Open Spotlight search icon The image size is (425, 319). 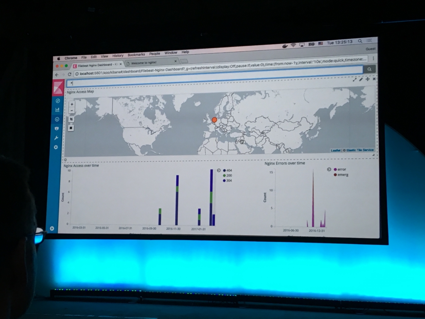[360, 41]
